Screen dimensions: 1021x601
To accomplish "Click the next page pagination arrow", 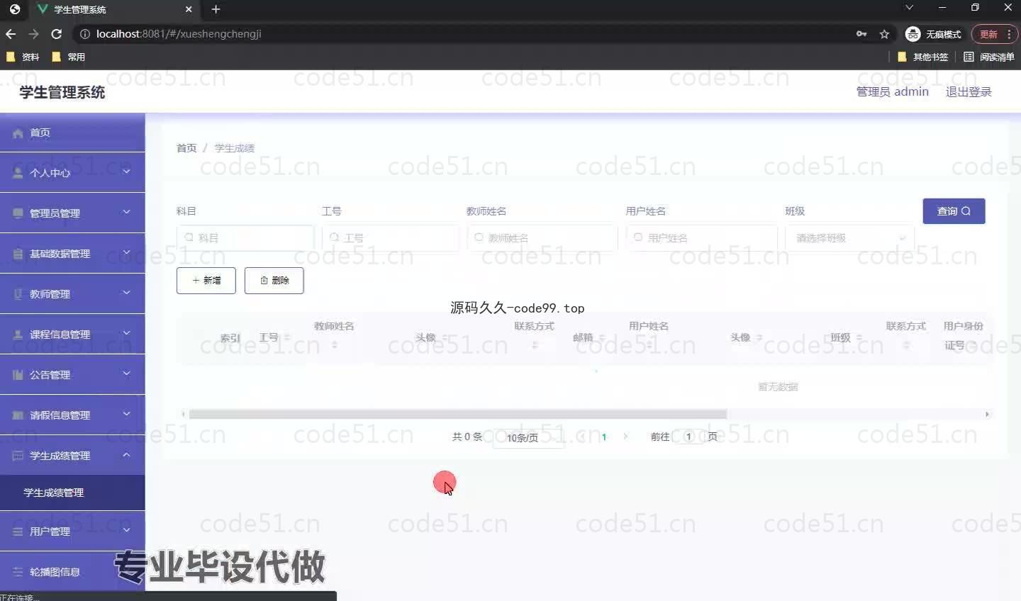I will coord(625,437).
